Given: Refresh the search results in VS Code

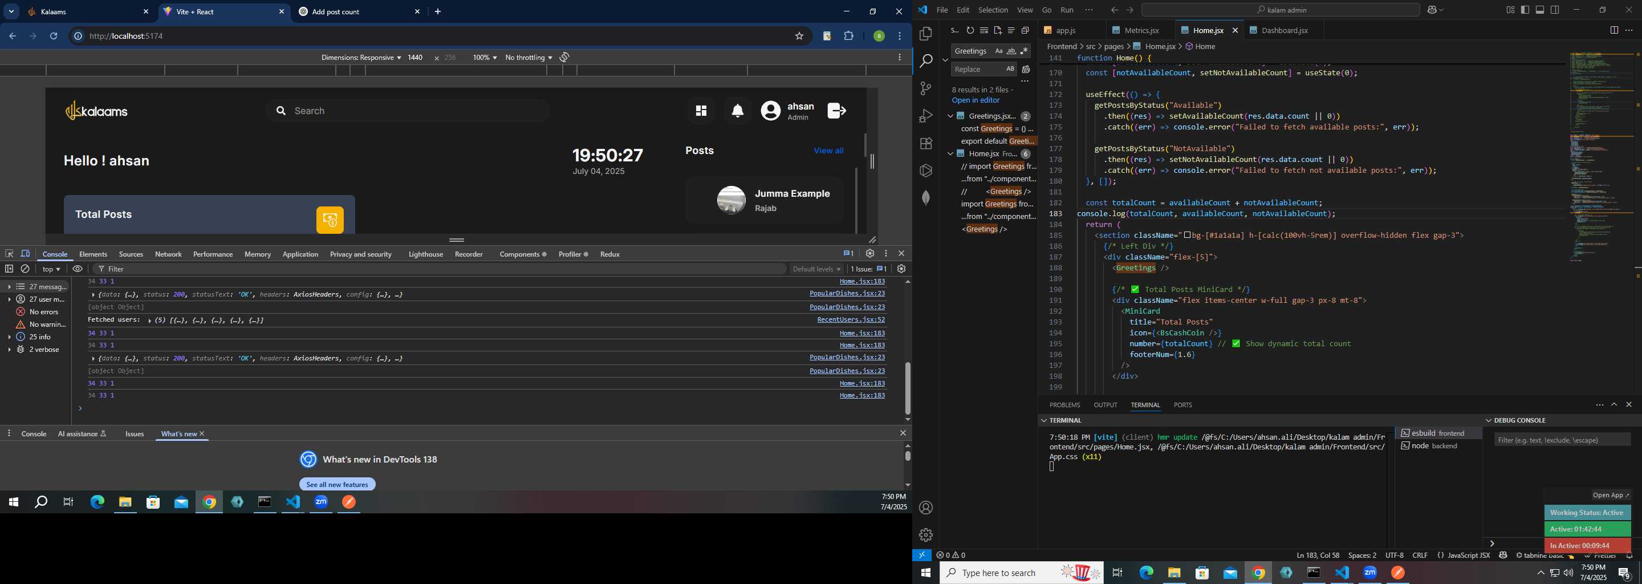Looking at the screenshot, I should coord(970,31).
